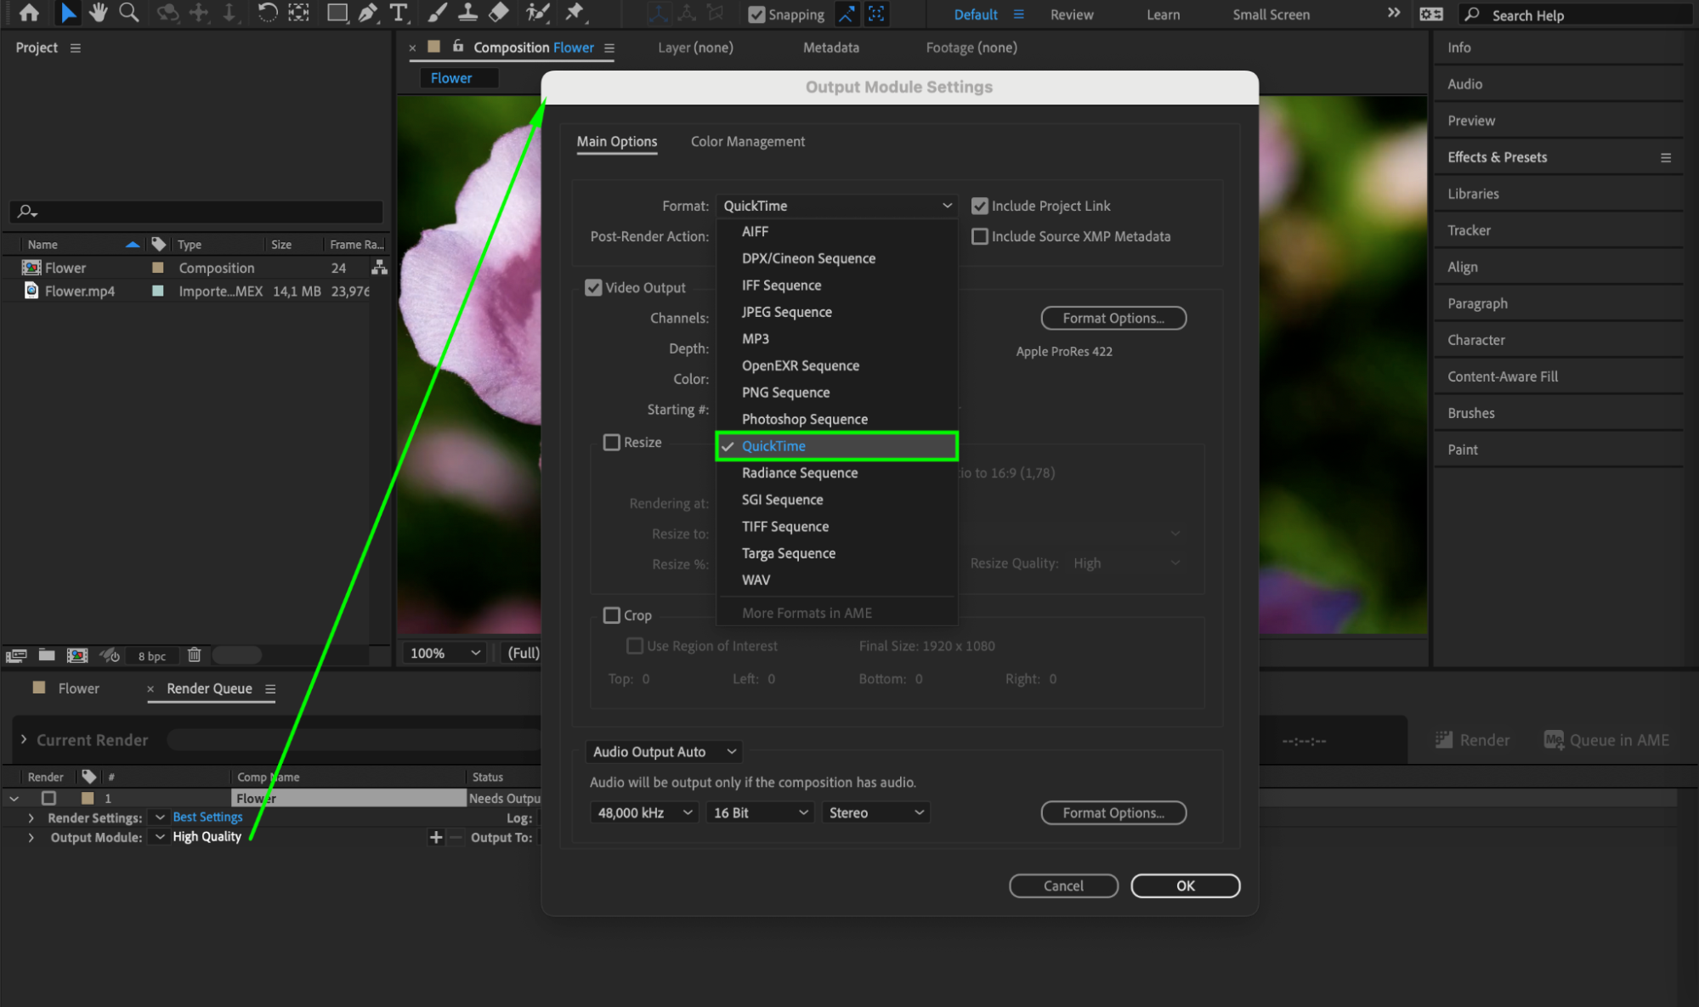Open the Audio Output Auto dropdown
Viewport: 1699px width, 1007px height.
click(x=664, y=752)
